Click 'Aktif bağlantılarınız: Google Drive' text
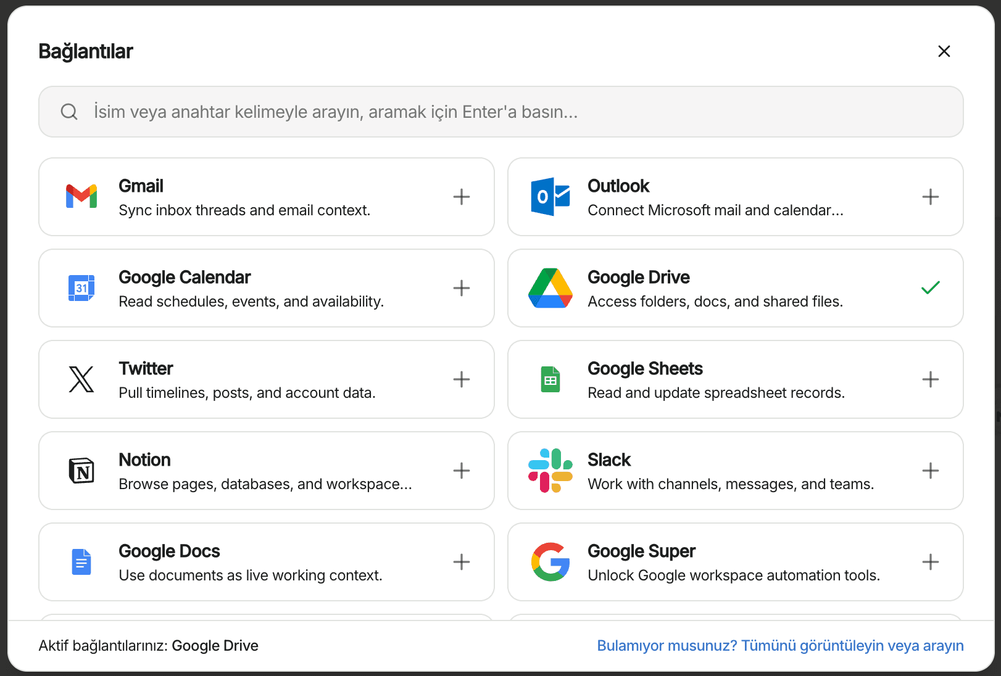The image size is (1001, 676). pos(149,645)
